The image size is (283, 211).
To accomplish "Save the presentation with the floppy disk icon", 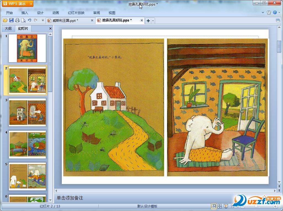I will pyautogui.click(x=11, y=20).
